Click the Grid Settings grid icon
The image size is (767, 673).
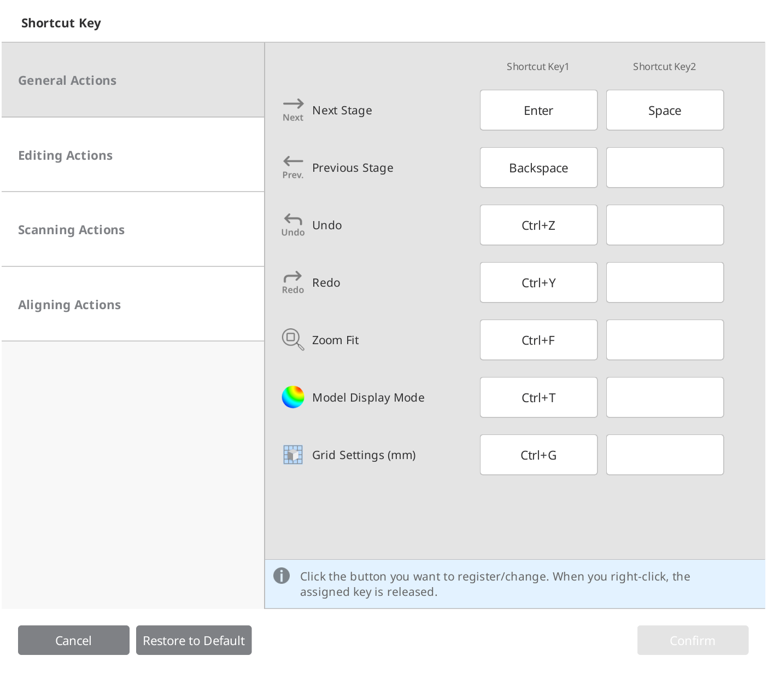click(293, 455)
